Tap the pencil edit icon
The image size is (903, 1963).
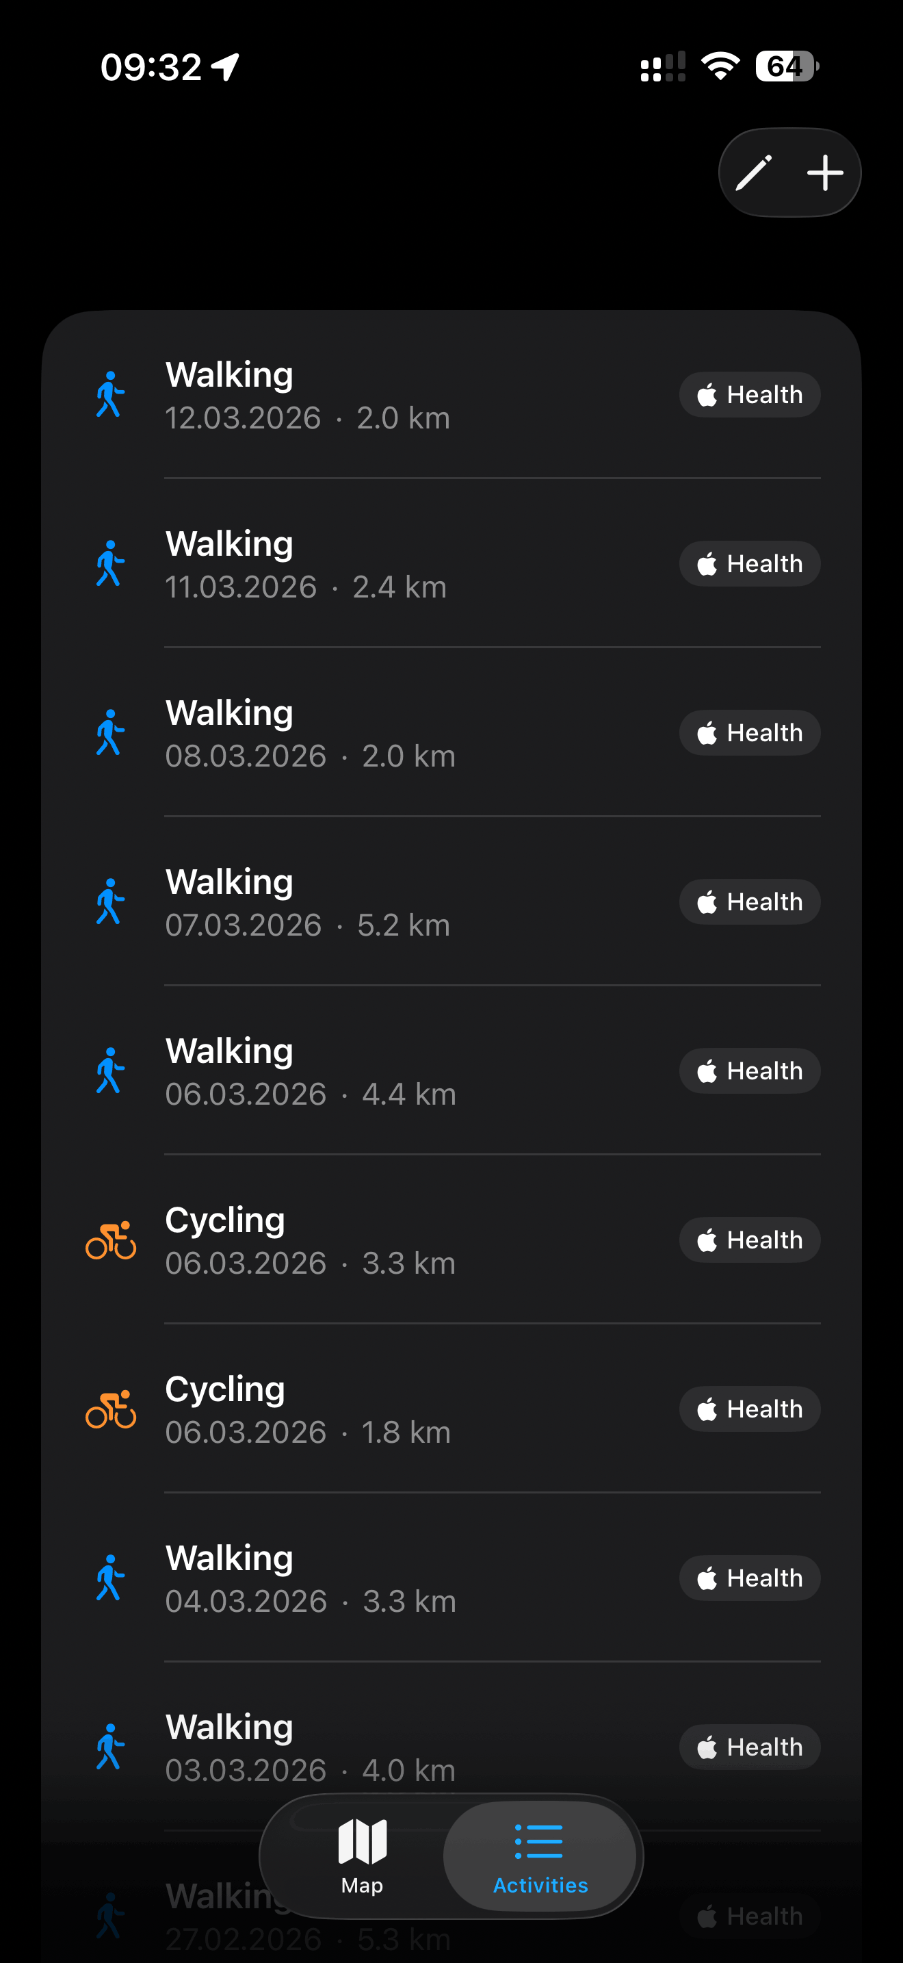coord(753,173)
